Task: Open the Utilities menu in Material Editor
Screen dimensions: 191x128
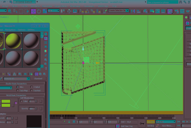Action: 31,30
